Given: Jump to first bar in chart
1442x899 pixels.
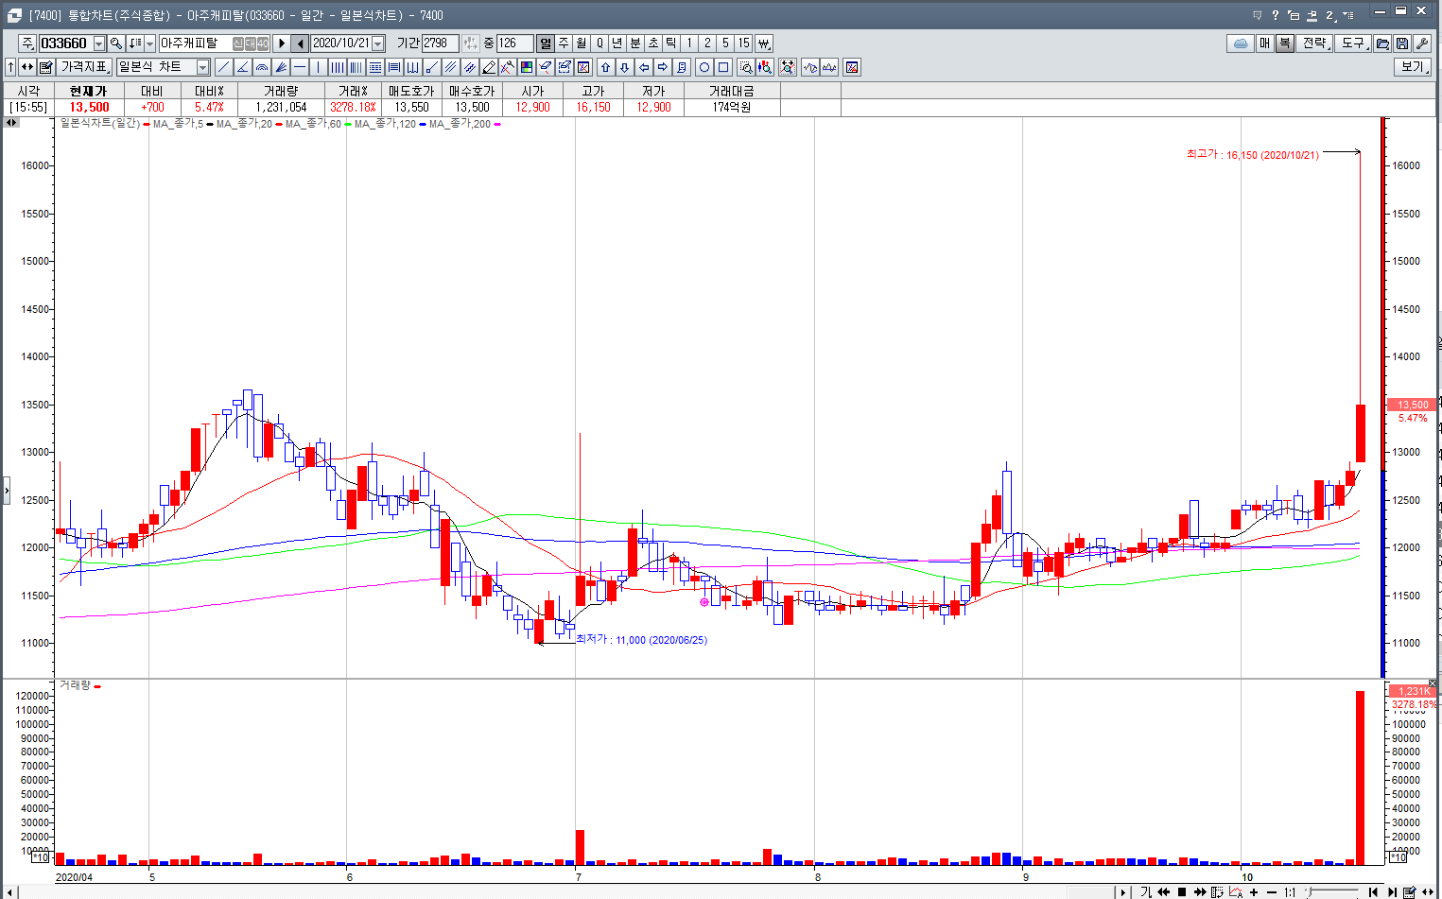Looking at the screenshot, I should (x=1373, y=891).
